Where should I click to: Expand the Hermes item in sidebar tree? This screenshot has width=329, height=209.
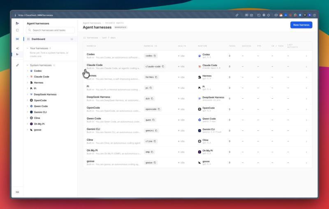tap(28, 83)
